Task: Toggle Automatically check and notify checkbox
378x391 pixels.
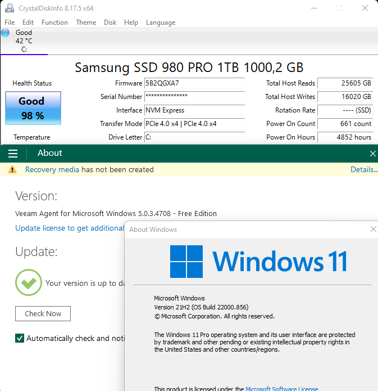Action: pos(20,338)
